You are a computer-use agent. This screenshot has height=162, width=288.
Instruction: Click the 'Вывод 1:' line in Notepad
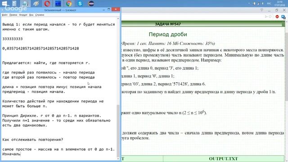pyautogui.click(x=58, y=24)
